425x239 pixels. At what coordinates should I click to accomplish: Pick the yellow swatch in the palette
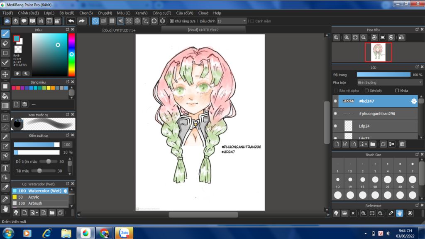[49, 88]
